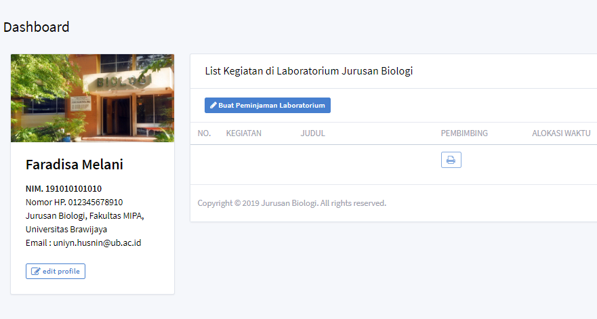Screen dimensions: 597x319
Task: Click the printer icon button
Action: click(x=451, y=160)
